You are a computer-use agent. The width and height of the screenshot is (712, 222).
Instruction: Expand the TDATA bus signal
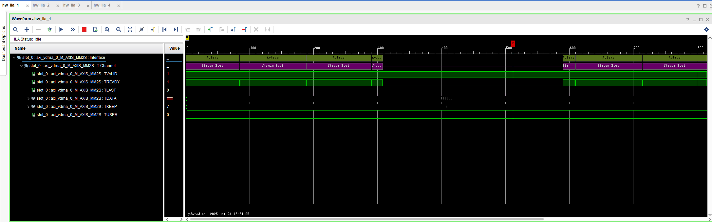pyautogui.click(x=28, y=98)
